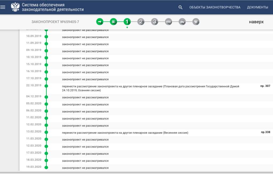Viewport: 273px width, 174px height.
Task: Jump to first reading stage 1
Action: (x=127, y=22)
